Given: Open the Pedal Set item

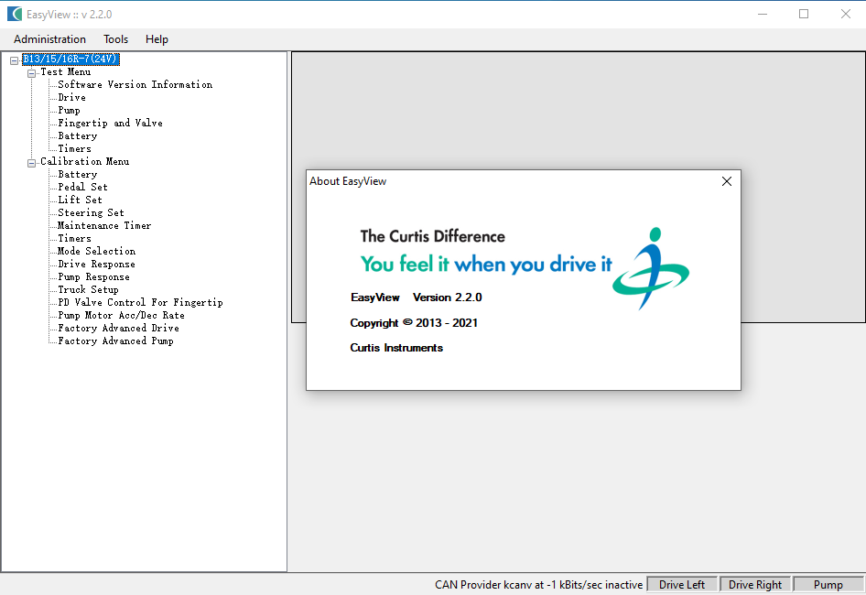Looking at the screenshot, I should click(82, 187).
